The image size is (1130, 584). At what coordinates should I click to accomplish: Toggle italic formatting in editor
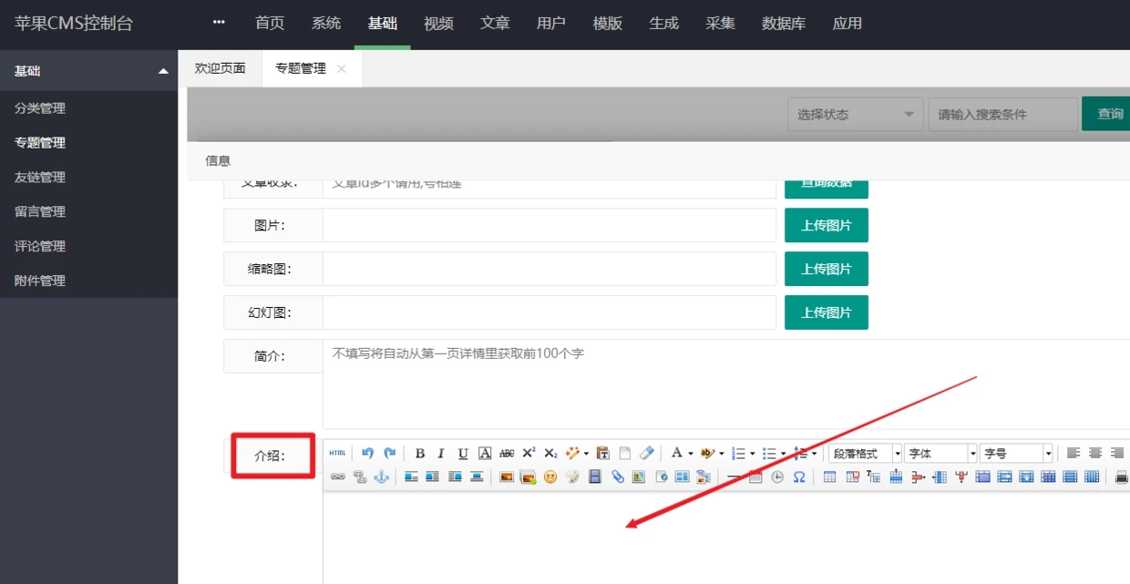pyautogui.click(x=441, y=454)
